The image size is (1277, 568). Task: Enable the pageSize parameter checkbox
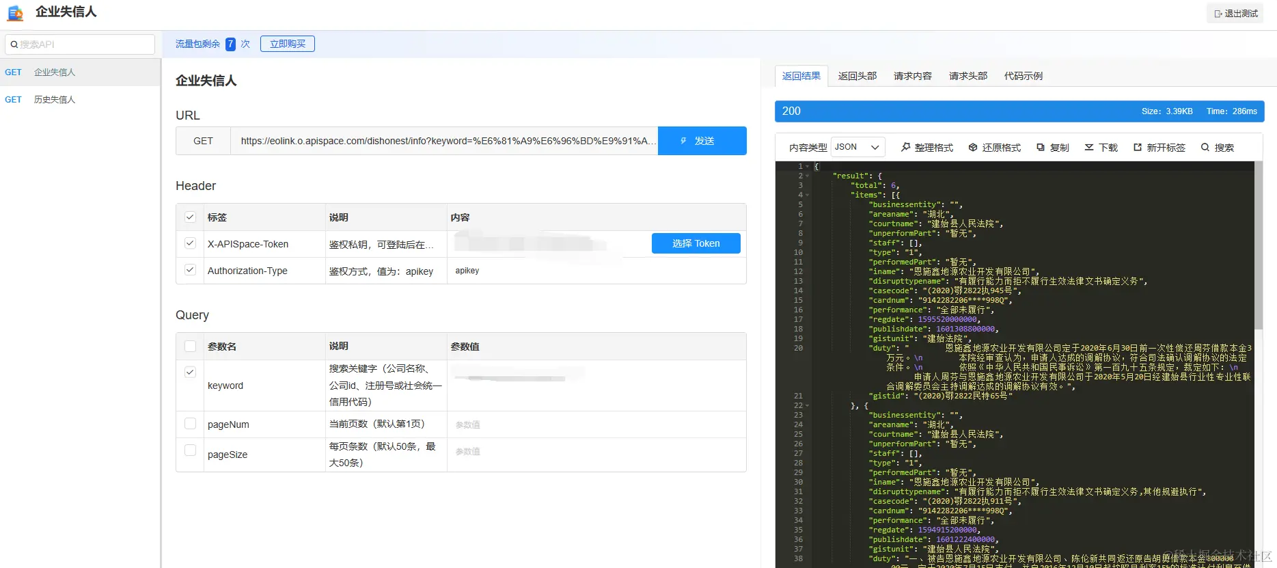coord(190,450)
